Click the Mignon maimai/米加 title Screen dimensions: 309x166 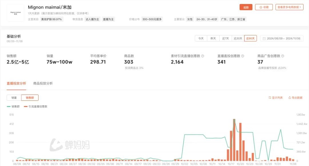tap(50, 7)
